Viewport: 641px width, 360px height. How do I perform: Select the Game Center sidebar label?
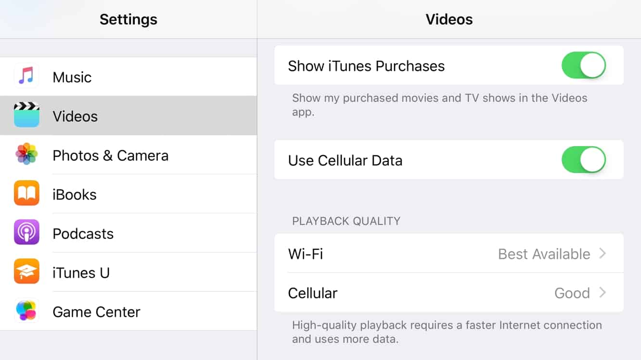pos(96,312)
